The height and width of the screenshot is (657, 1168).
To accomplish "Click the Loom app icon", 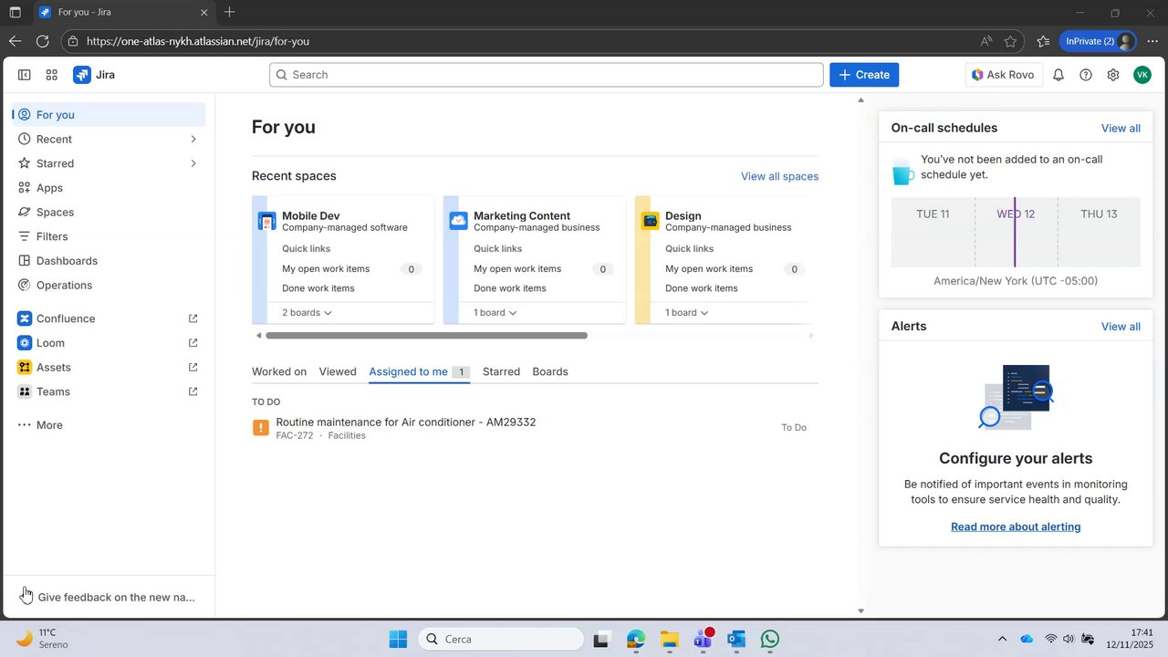I will pyautogui.click(x=25, y=343).
